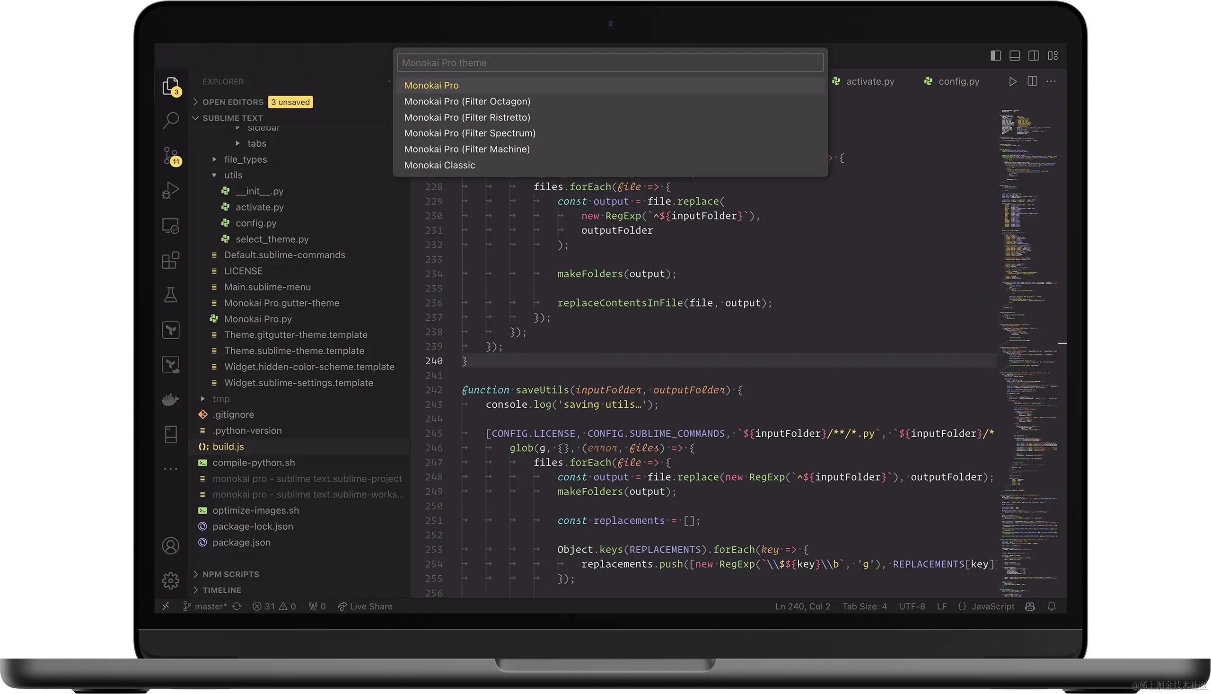Toggle the secondary side bar layout button
1211x694 pixels.
1034,56
